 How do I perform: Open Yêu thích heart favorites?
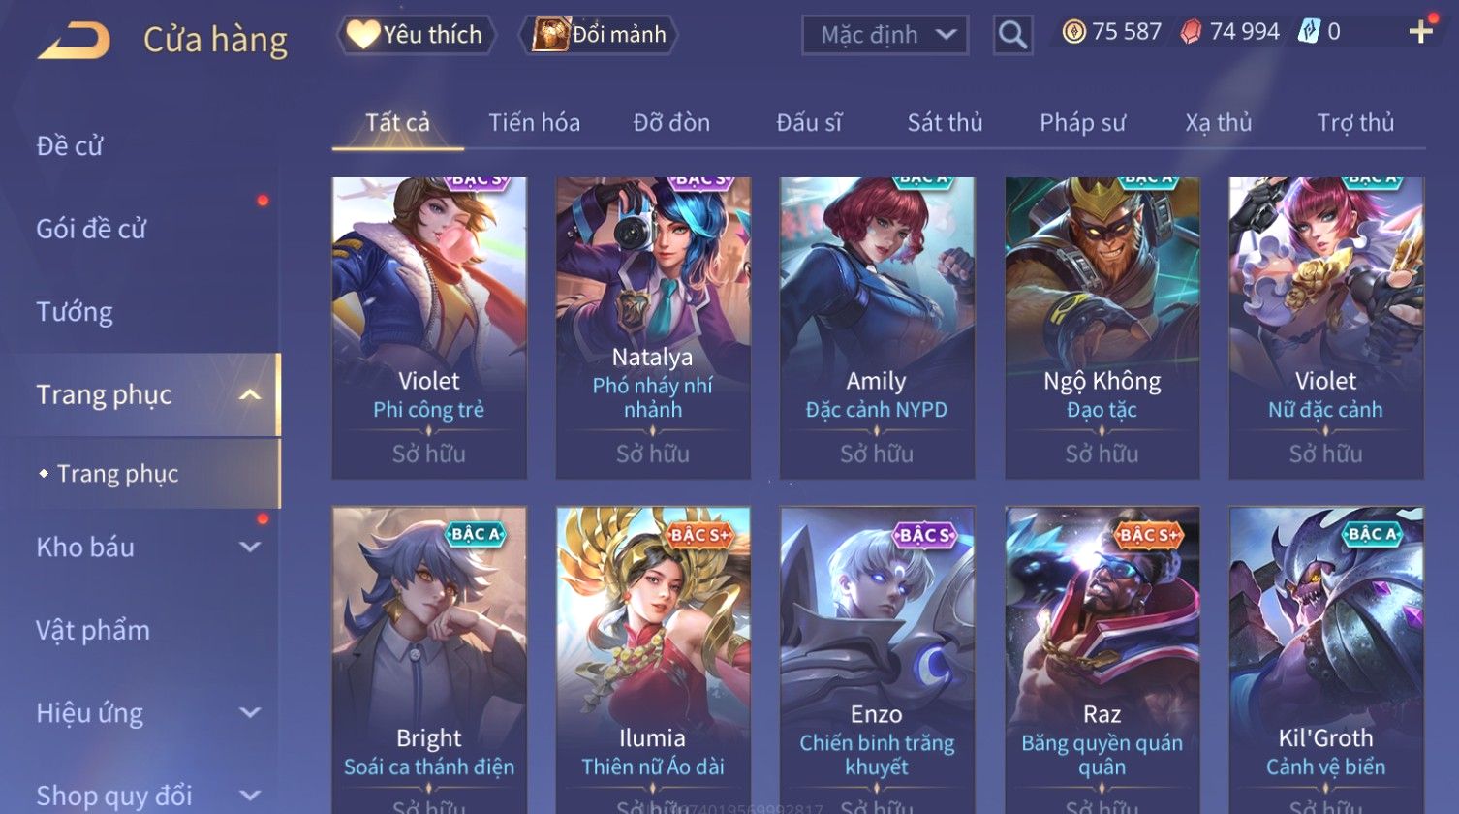[416, 35]
